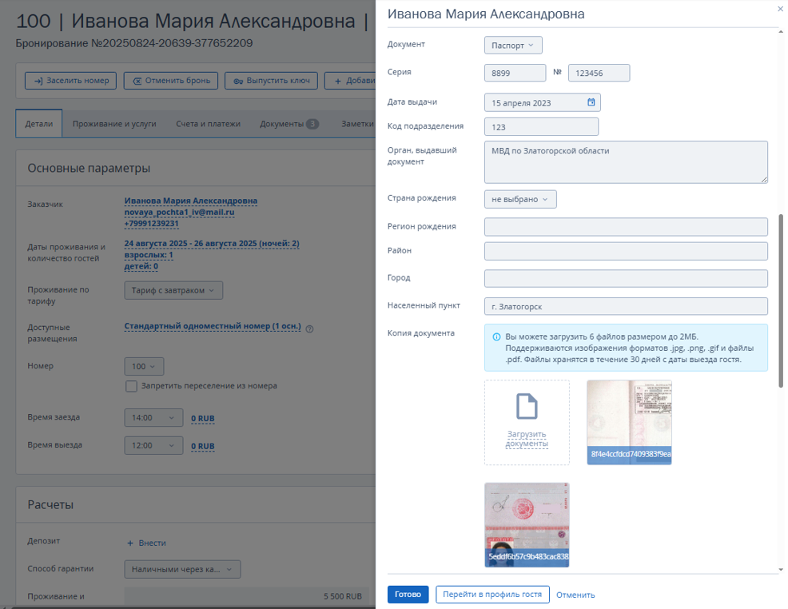Open Стандартный одноместный номер link
The height and width of the screenshot is (609, 788).
click(213, 326)
